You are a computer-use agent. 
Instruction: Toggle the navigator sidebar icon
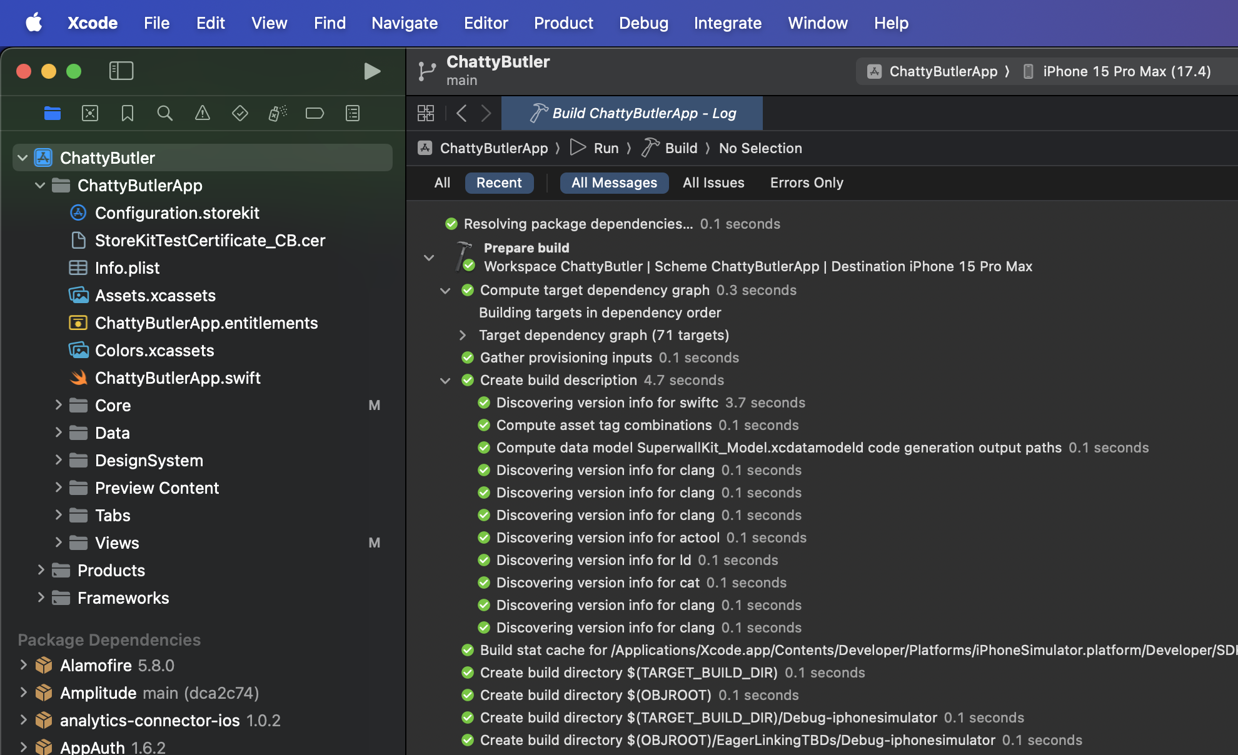tap(121, 71)
